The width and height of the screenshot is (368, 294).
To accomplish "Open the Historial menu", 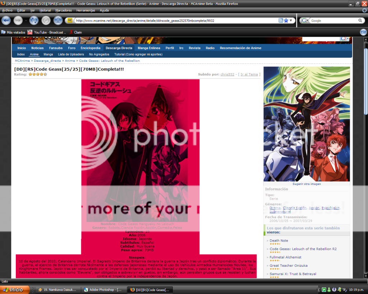I will (45, 10).
